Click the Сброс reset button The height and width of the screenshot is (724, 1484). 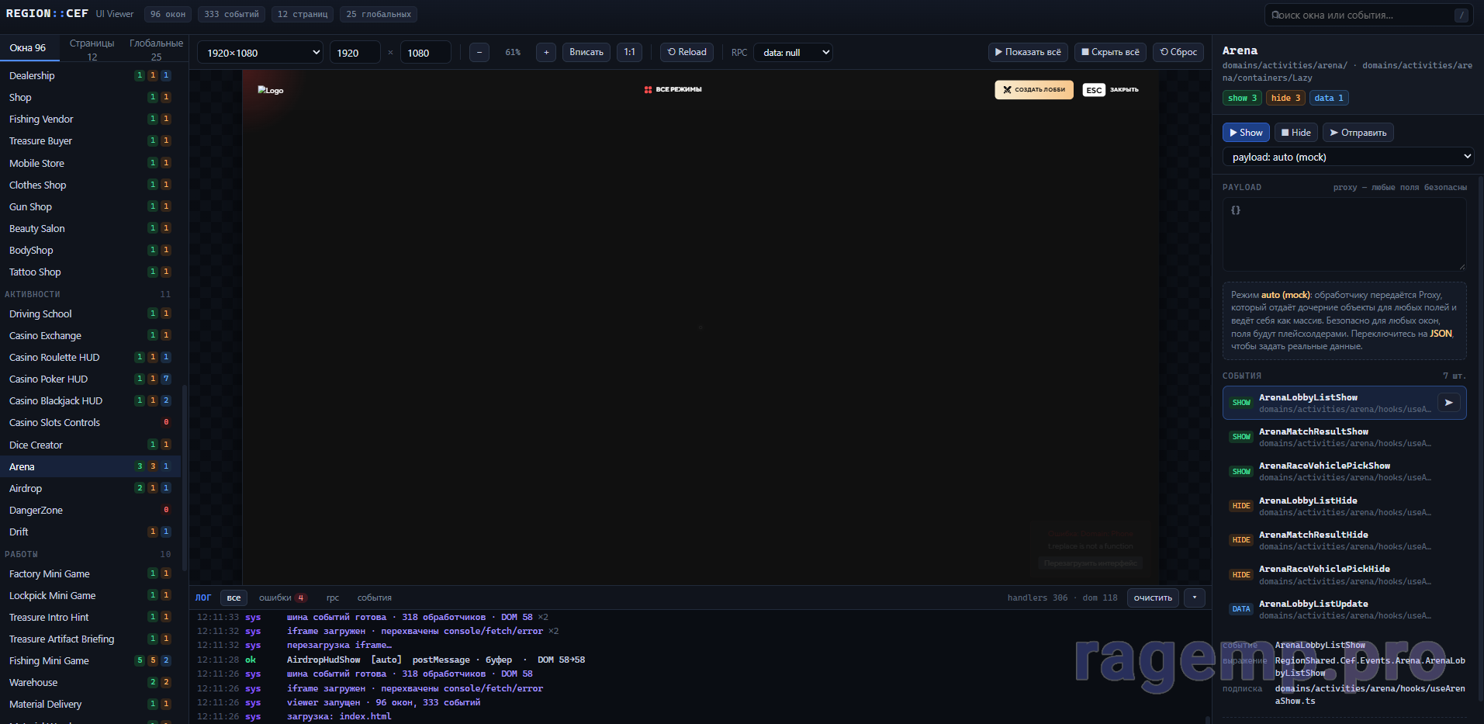coord(1178,53)
